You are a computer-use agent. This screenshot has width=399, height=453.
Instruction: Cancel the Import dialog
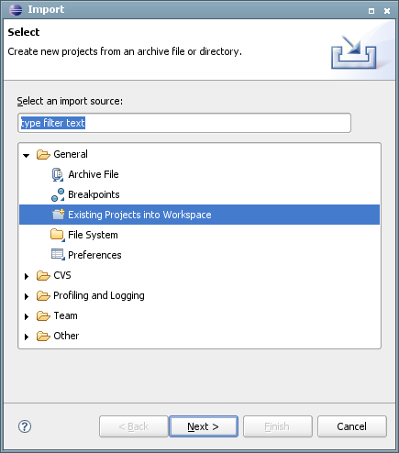click(x=352, y=426)
